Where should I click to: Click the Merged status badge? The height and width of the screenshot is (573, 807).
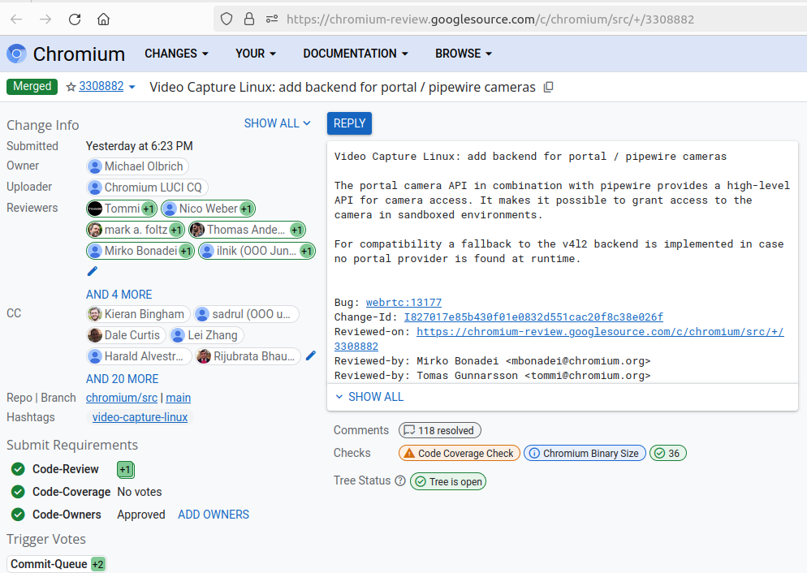pyautogui.click(x=32, y=86)
